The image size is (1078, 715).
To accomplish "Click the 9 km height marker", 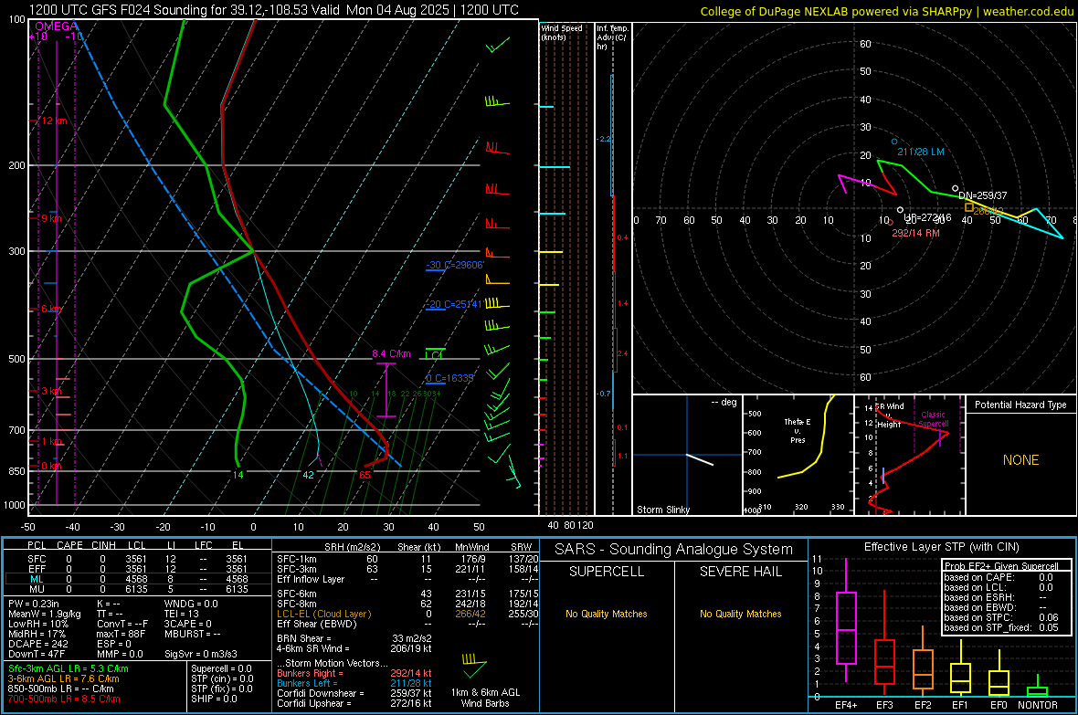I will (x=51, y=218).
